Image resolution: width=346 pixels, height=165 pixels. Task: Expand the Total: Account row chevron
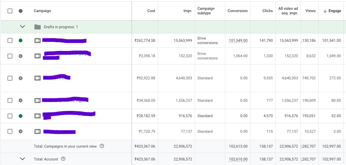pos(23,159)
